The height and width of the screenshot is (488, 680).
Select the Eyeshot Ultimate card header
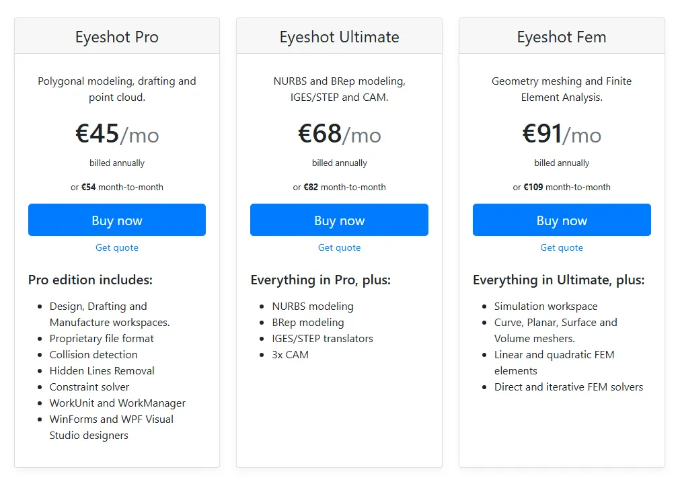[339, 37]
